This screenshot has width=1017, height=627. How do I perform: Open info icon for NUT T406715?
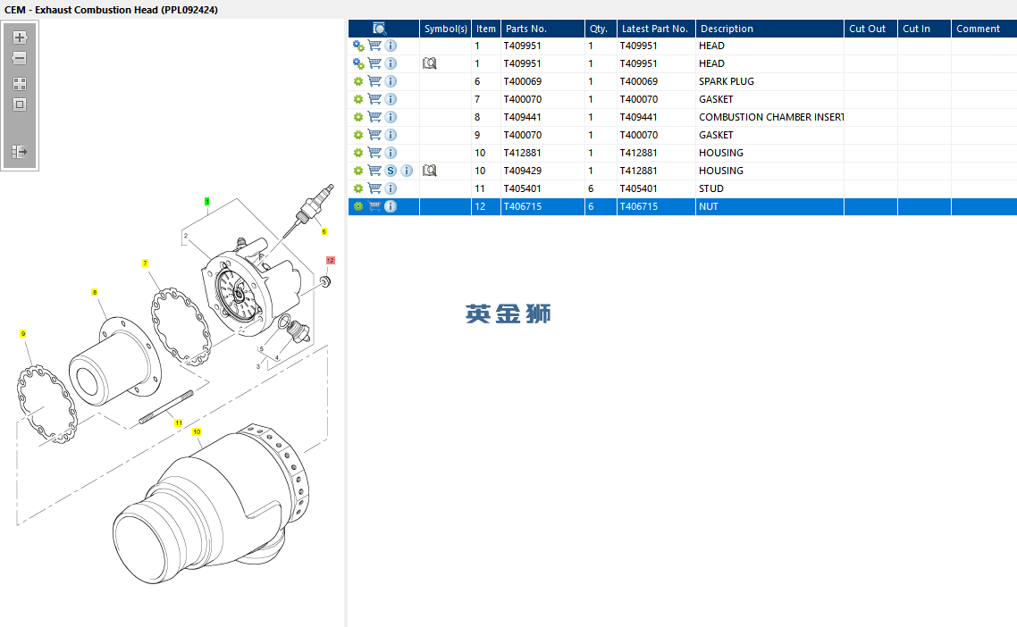tap(391, 206)
